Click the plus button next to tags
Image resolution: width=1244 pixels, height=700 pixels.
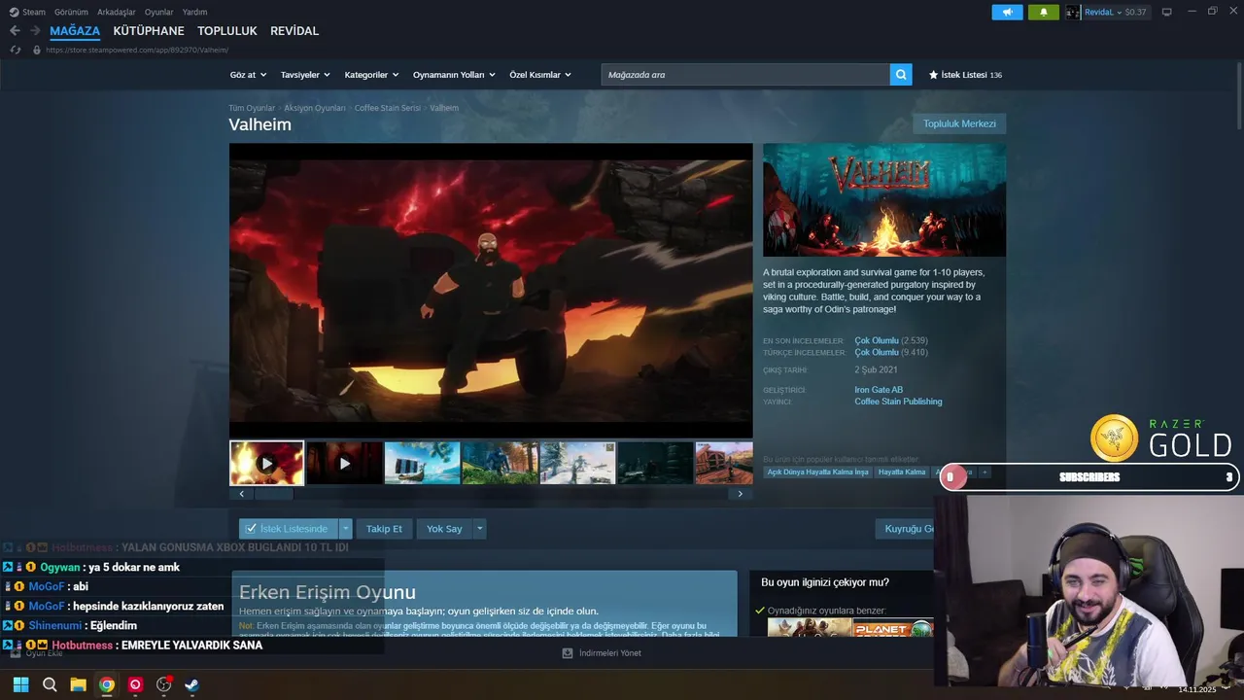[985, 472]
